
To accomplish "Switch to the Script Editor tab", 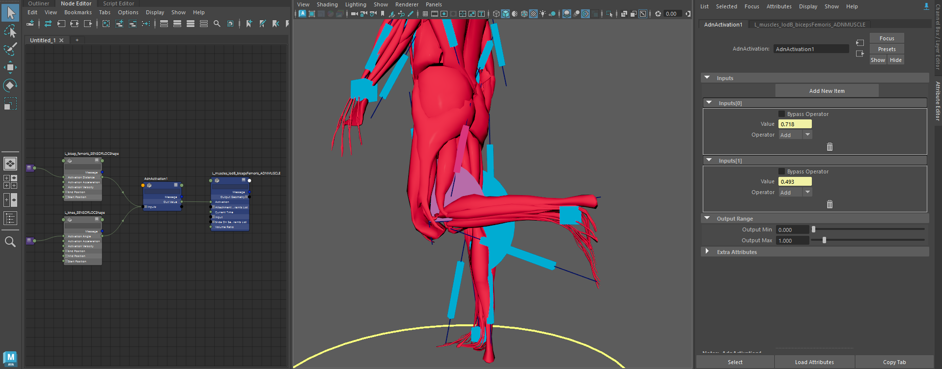I will [x=118, y=3].
